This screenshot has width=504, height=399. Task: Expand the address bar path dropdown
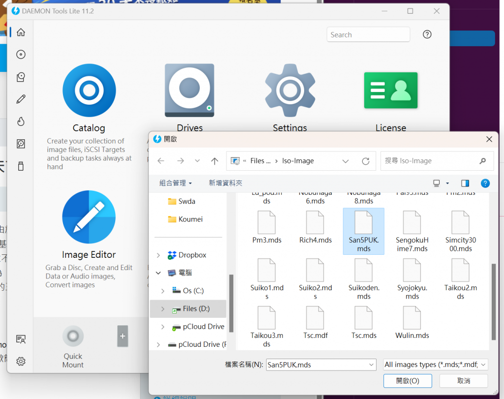click(346, 161)
